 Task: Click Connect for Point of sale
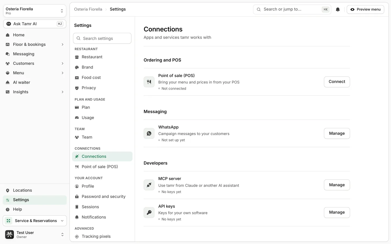337,82
